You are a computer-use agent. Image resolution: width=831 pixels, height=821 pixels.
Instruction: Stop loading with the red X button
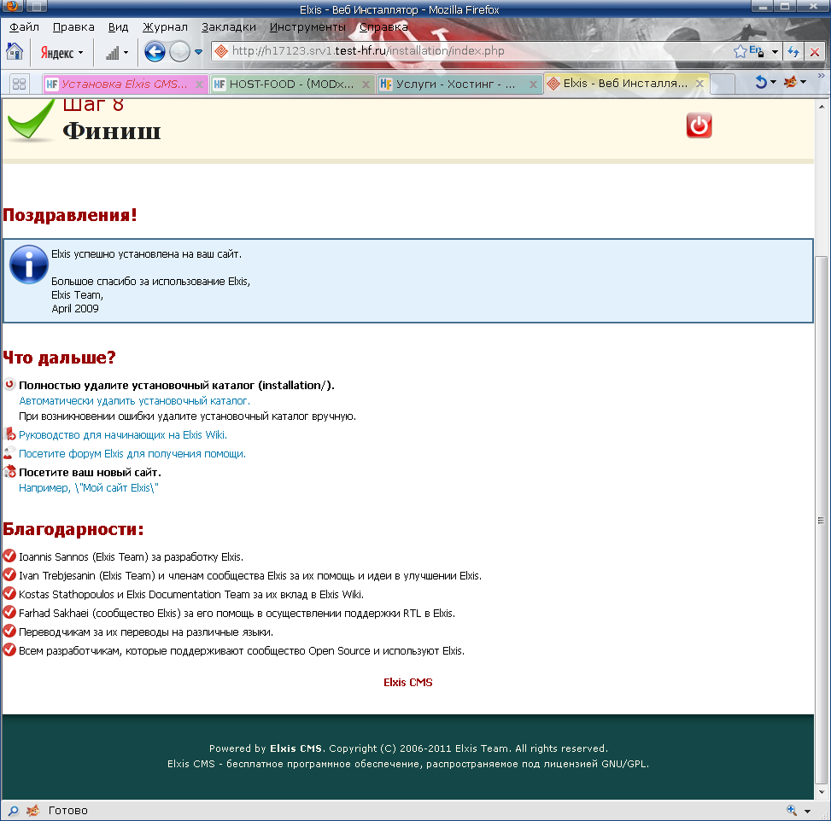click(x=815, y=52)
